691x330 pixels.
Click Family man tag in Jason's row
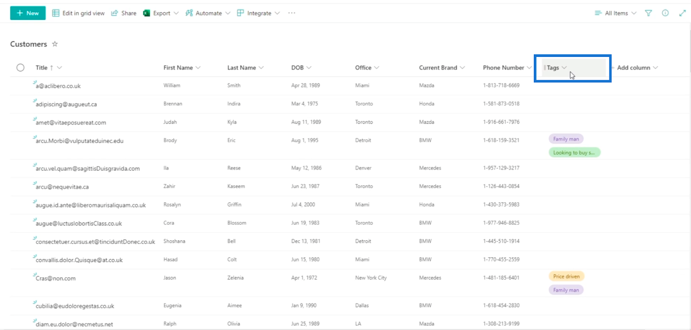point(566,290)
